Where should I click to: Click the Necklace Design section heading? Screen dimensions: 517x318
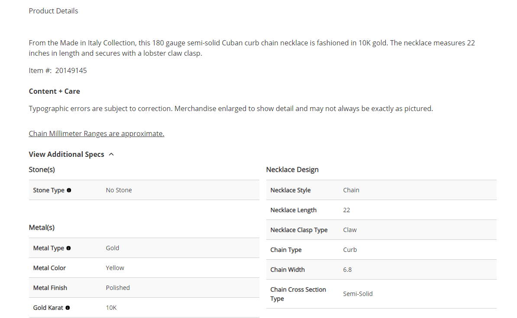coord(292,169)
